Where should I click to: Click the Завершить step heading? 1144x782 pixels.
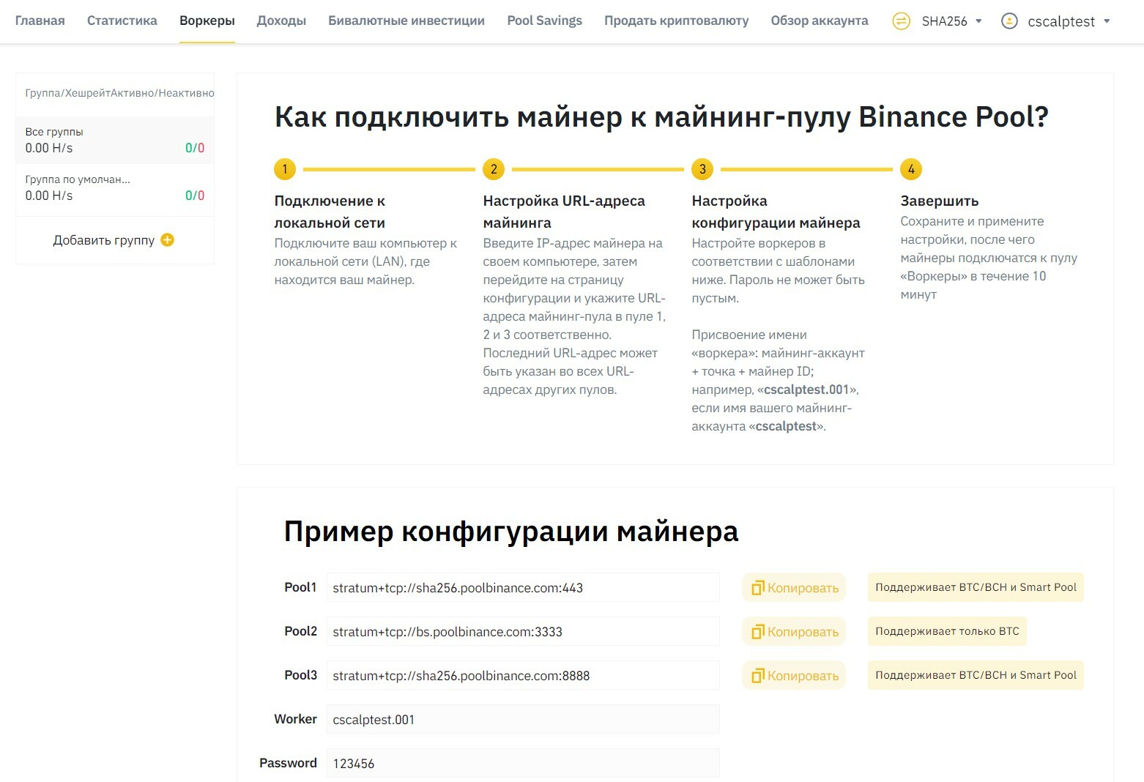click(x=940, y=201)
